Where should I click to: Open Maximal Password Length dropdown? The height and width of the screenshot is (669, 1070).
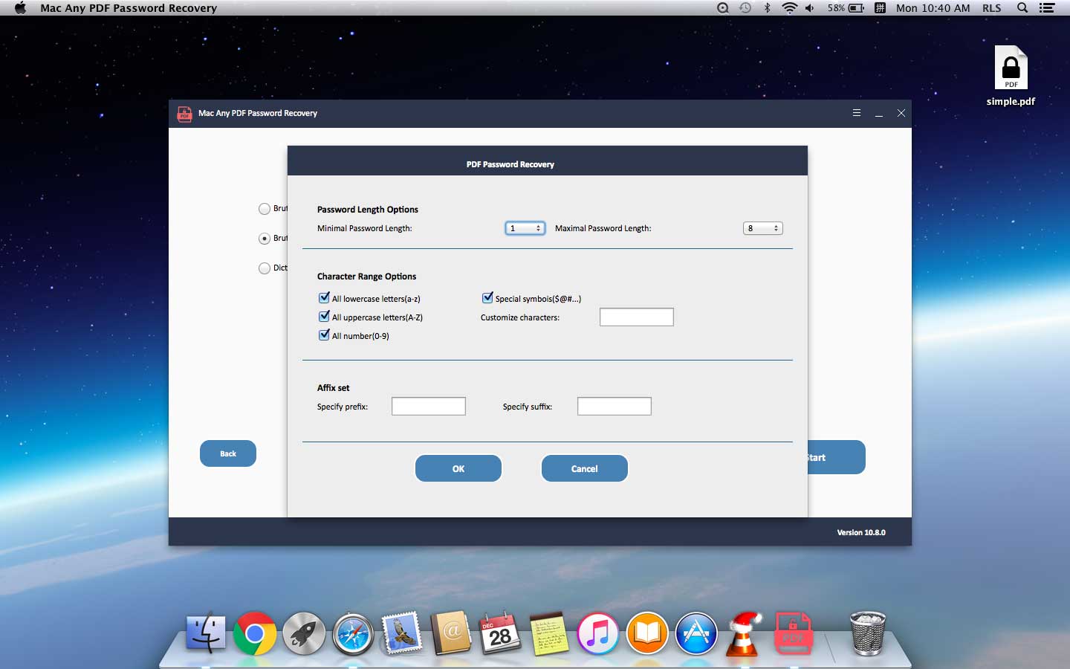click(763, 228)
